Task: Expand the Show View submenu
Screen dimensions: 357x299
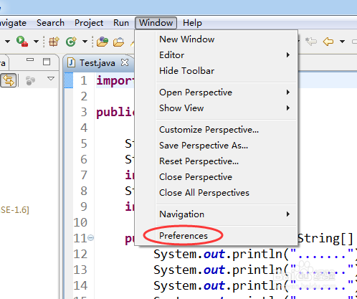Action: coord(216,108)
